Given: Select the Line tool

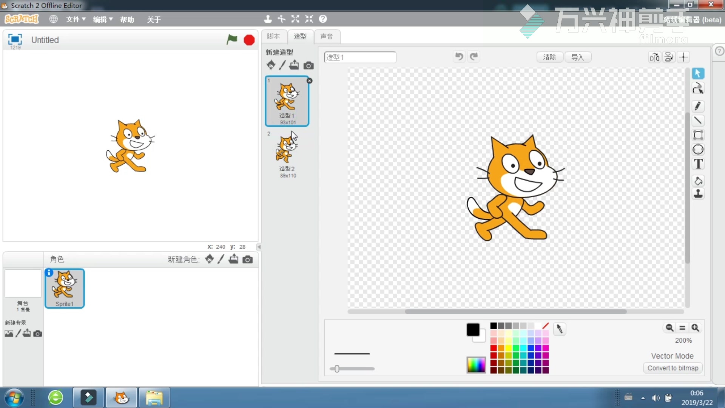Looking at the screenshot, I should pyautogui.click(x=698, y=121).
